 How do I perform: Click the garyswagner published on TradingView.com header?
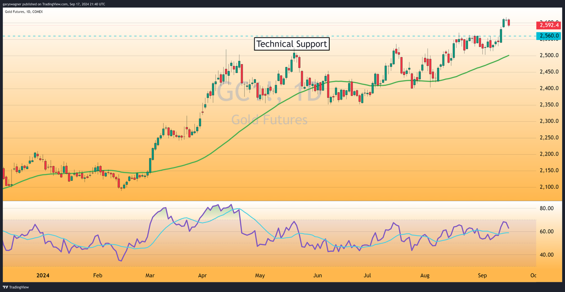[x=54, y=4]
